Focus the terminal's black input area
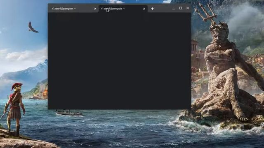This screenshot has width=264, height=148. point(119,61)
